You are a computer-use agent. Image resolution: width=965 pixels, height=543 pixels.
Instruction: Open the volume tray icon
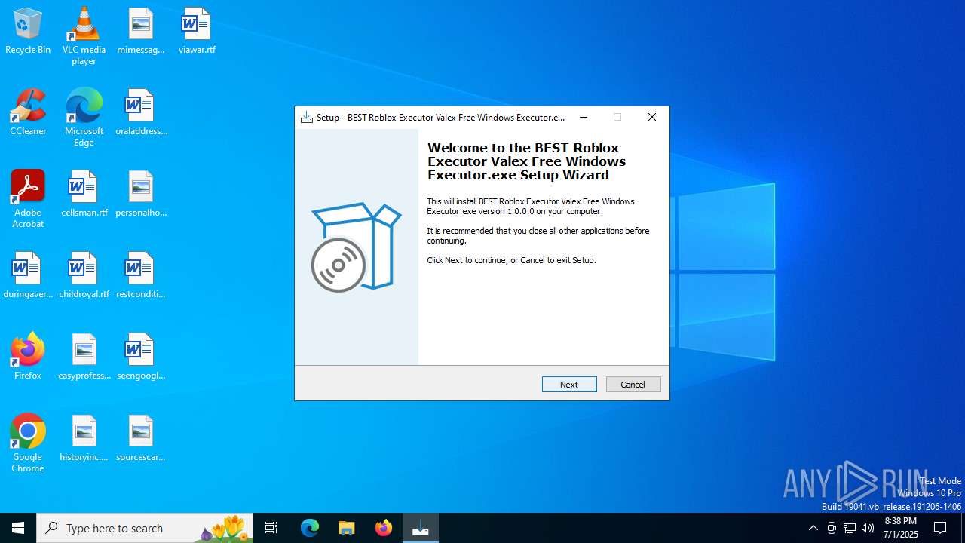coord(868,528)
